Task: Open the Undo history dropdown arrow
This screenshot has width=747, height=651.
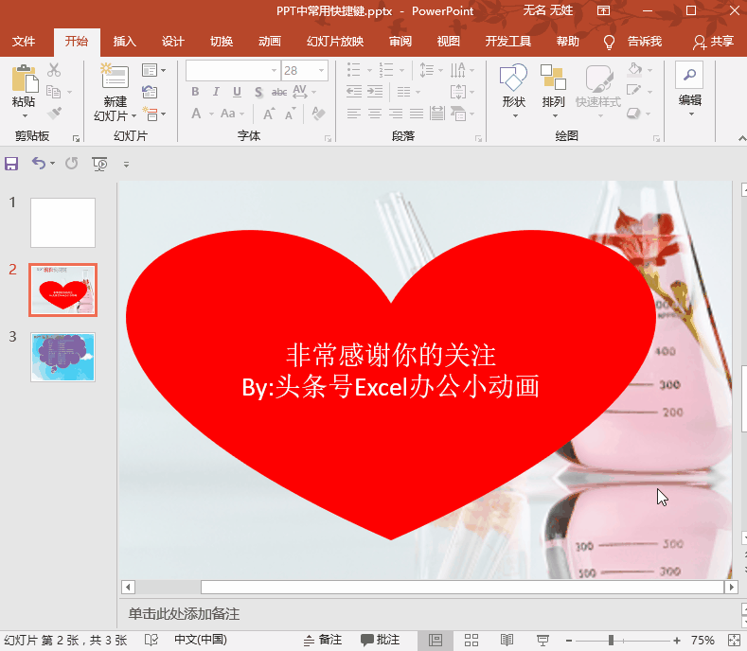Action: 52,164
